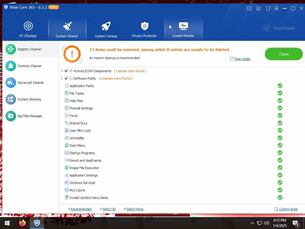
Task: Click the Fonts row icon
Action: 67,115
